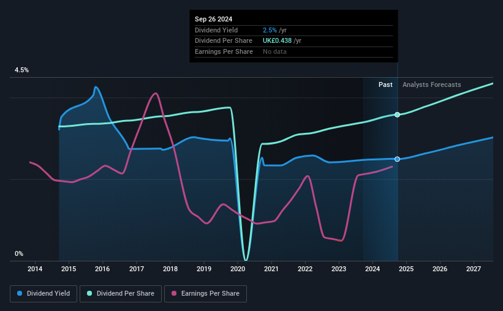Click the 0% y-axis label

pos(19,253)
